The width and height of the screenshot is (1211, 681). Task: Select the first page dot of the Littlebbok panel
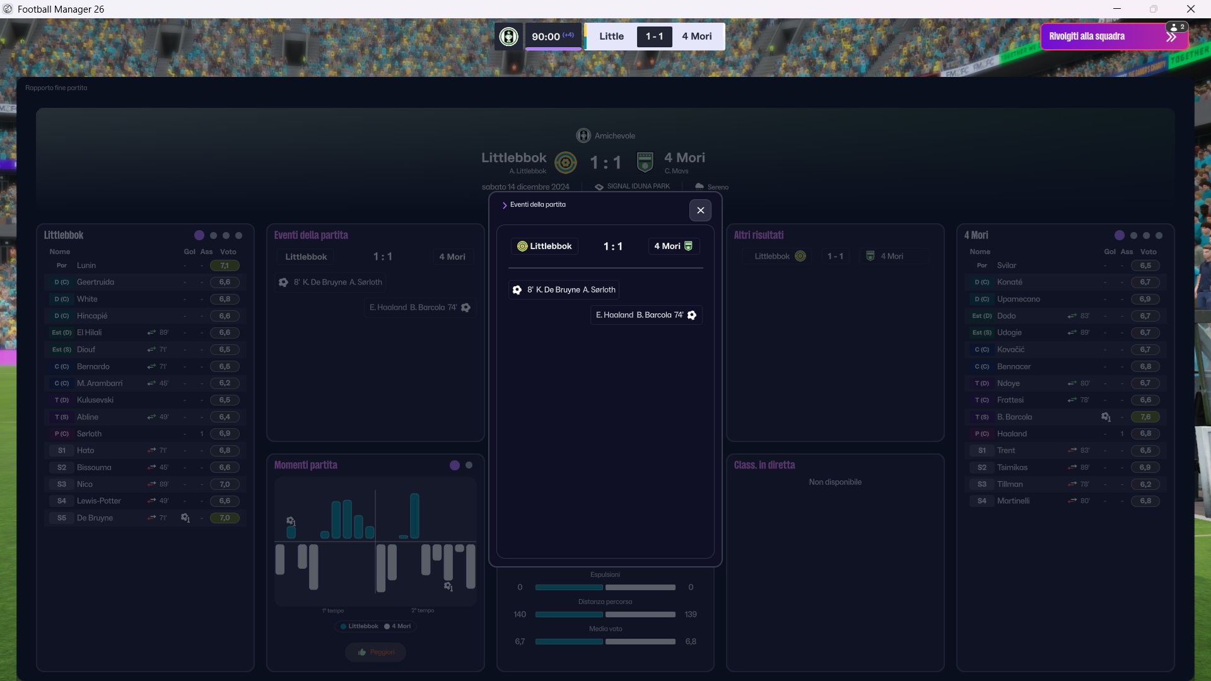coord(199,235)
